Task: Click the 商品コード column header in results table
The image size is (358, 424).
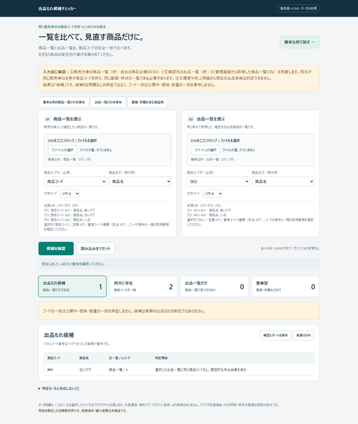Action: (x=54, y=358)
